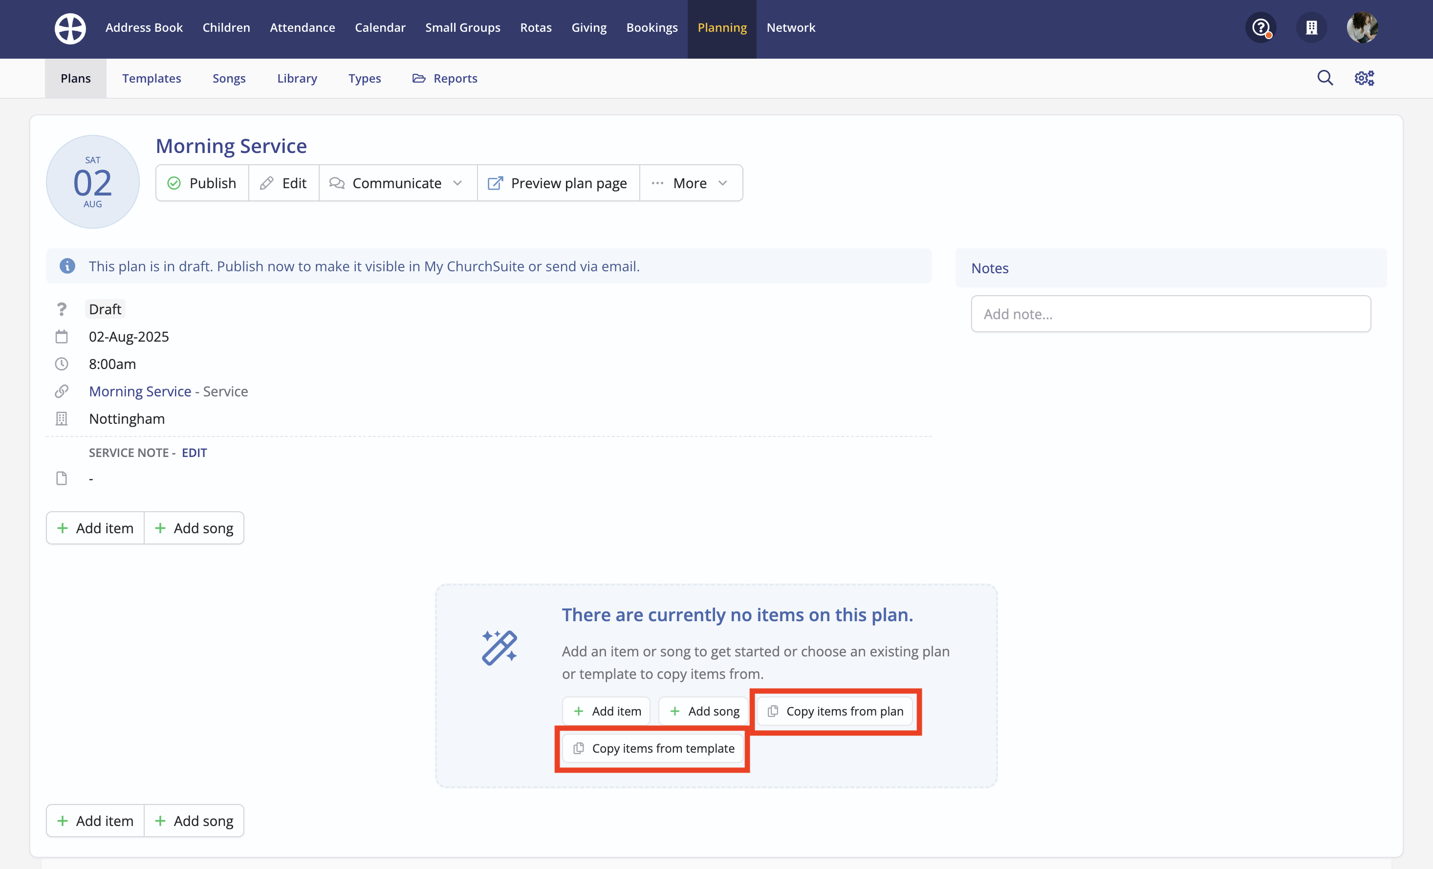Click the building icon beside Nottingham
The image size is (1433, 869).
tap(62, 418)
